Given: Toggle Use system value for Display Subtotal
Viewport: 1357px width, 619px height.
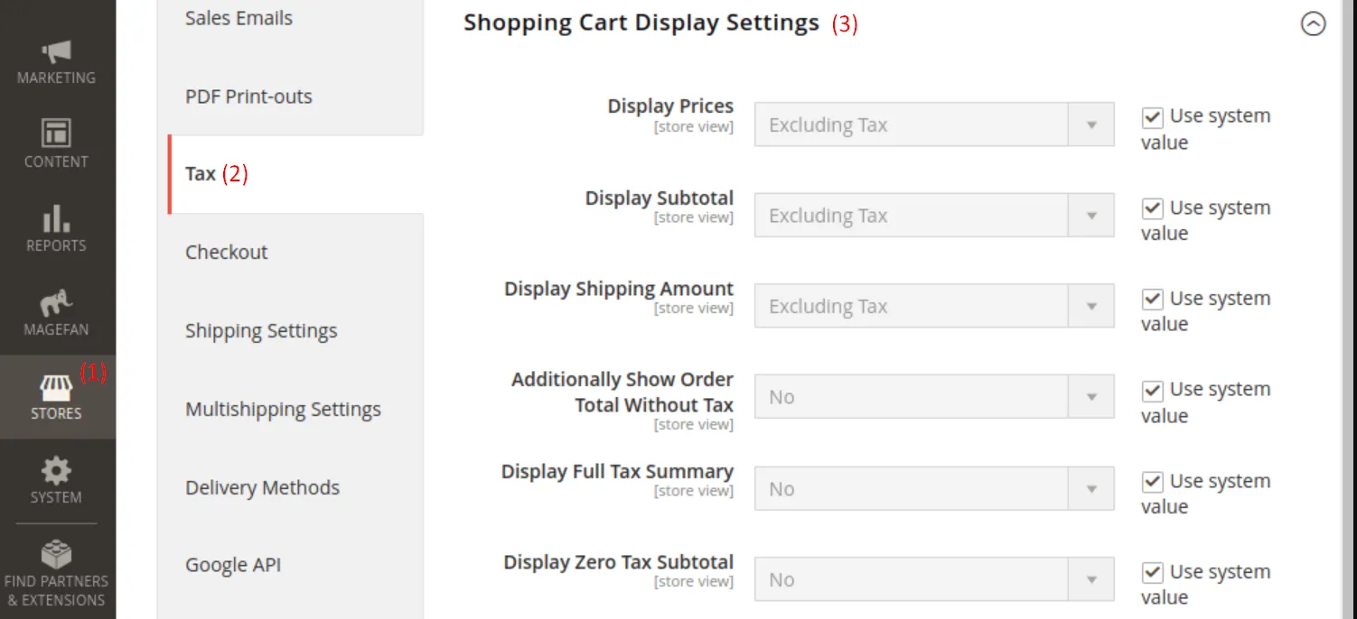Looking at the screenshot, I should coord(1152,208).
